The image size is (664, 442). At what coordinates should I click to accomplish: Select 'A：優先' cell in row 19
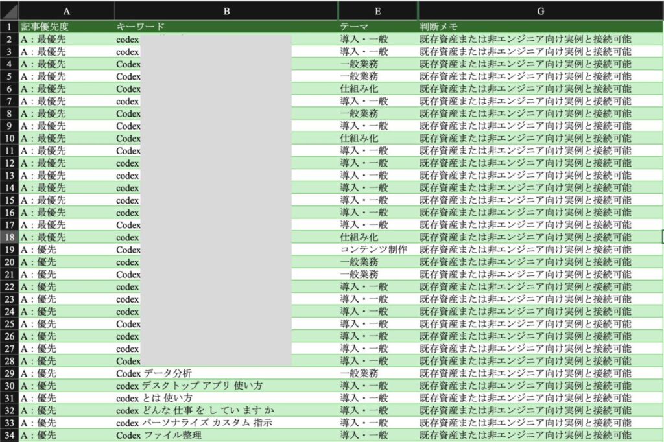[x=67, y=250]
